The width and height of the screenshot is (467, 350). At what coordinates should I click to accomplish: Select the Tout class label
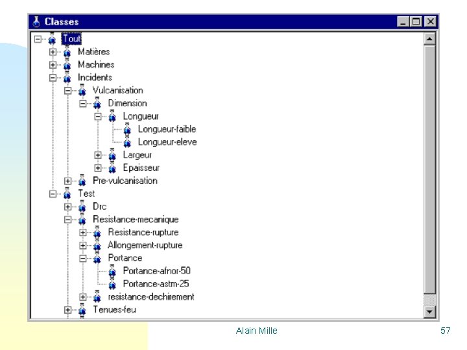tap(71, 39)
